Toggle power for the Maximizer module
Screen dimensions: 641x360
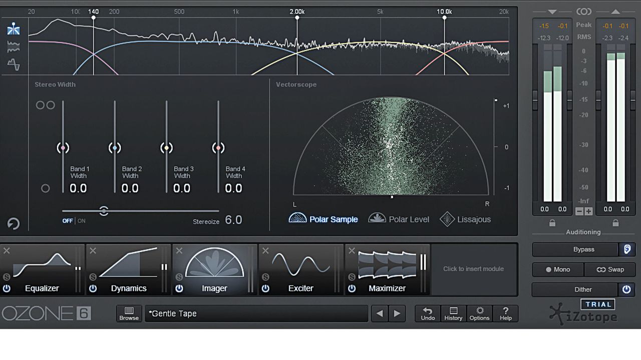(x=352, y=288)
